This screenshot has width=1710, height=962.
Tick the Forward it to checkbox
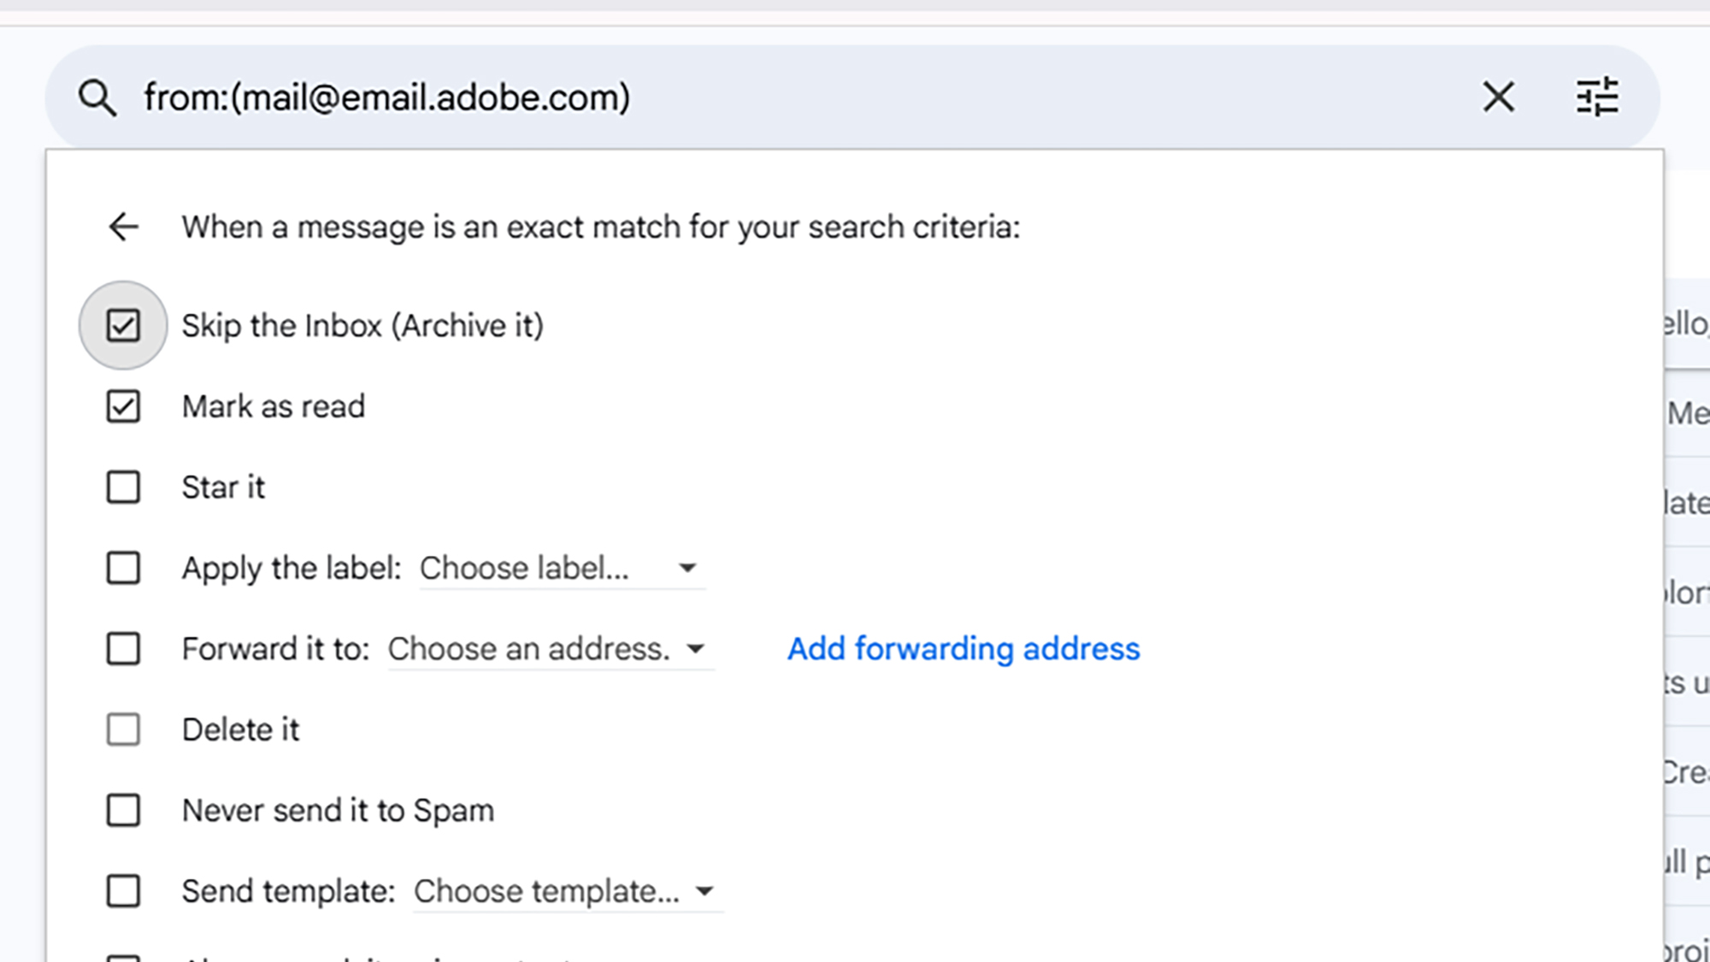point(123,649)
